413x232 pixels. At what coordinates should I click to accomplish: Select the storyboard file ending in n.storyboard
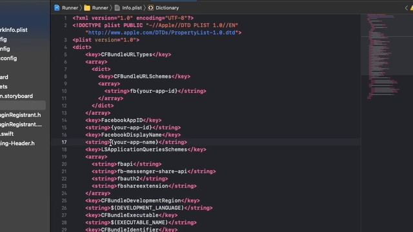16,96
